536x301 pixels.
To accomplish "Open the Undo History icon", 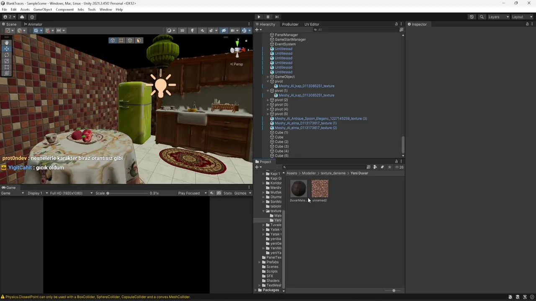I will coord(472,17).
